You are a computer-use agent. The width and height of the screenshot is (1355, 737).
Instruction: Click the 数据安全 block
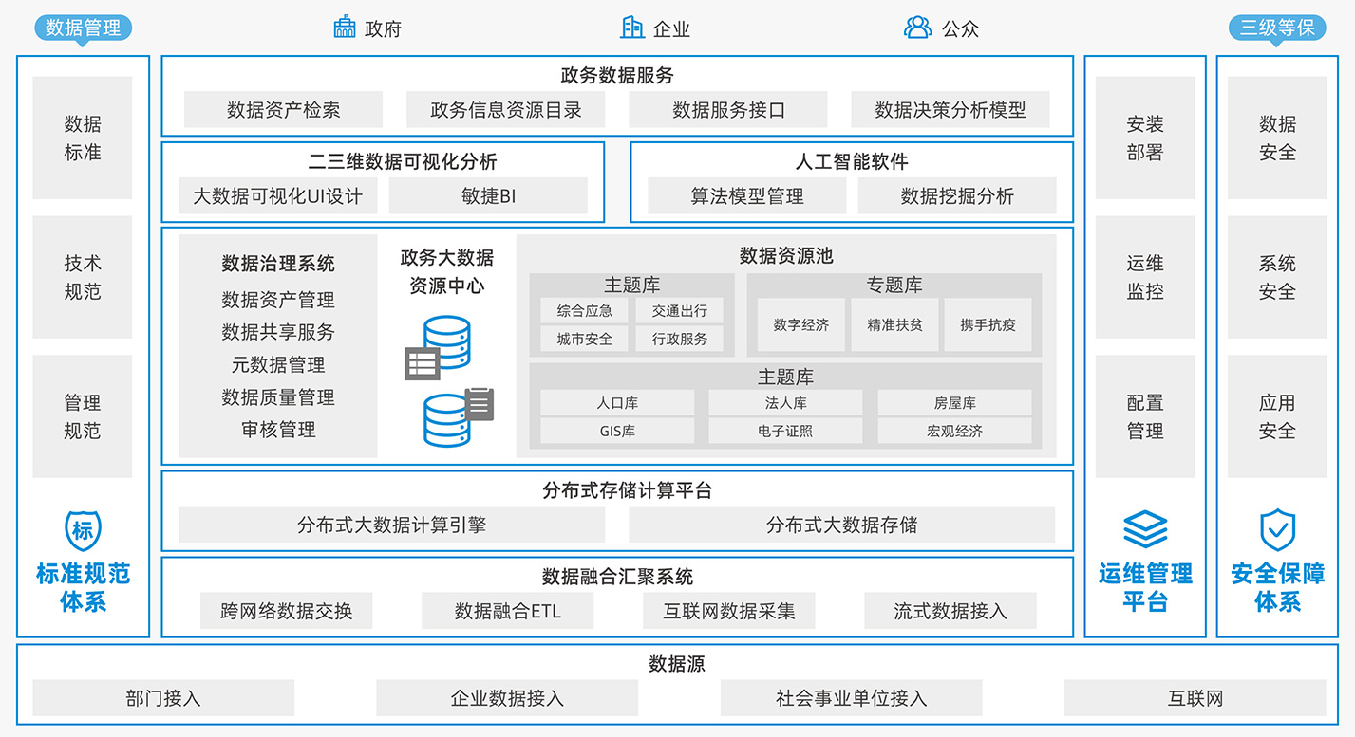(1277, 138)
